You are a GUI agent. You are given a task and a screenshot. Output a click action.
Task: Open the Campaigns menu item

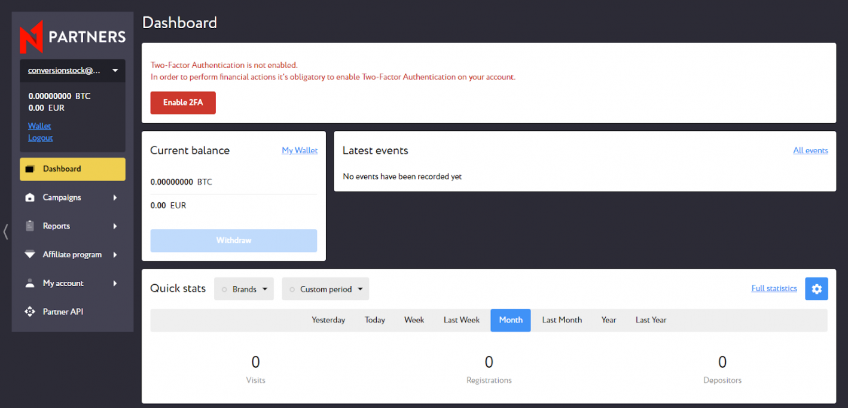tap(72, 197)
